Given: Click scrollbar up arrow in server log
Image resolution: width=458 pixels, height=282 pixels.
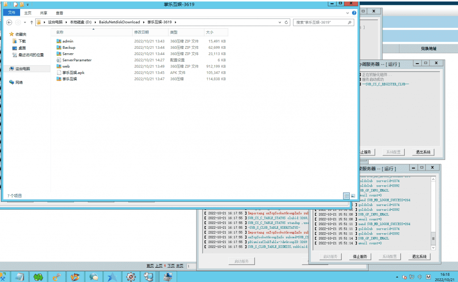Looking at the screenshot, I should click(x=433, y=179).
